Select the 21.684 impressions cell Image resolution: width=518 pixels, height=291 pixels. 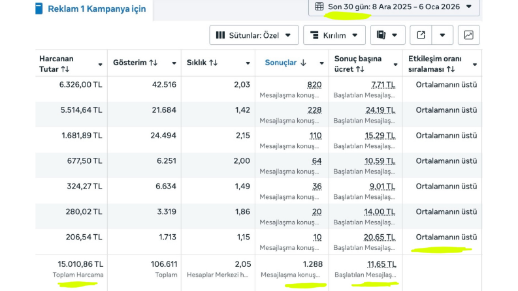[164, 110]
